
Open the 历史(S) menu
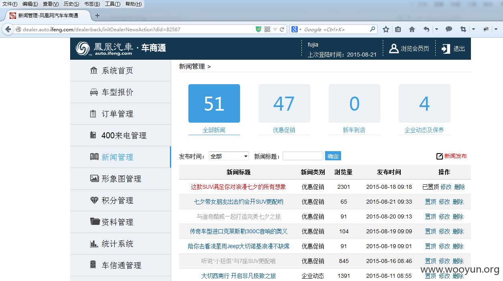click(71, 4)
